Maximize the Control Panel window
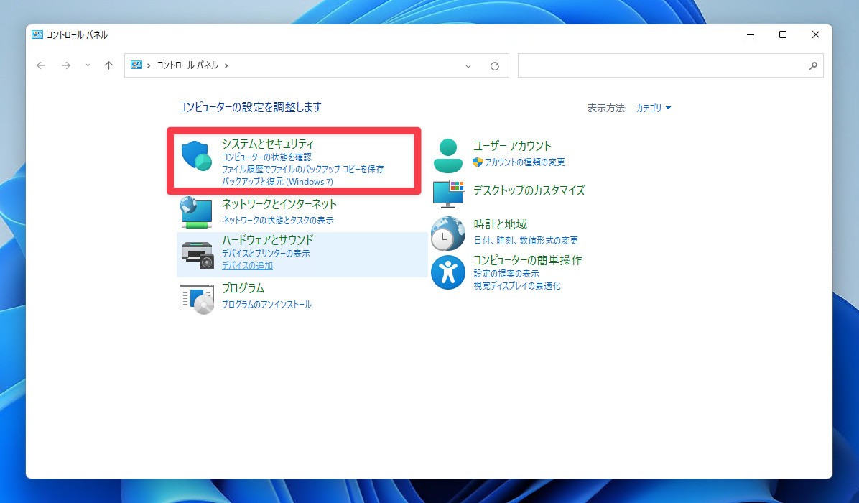The width and height of the screenshot is (859, 503). 783,34
